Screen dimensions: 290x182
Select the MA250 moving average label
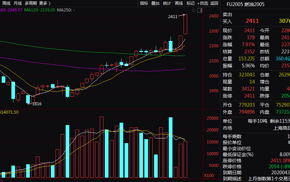click(x=66, y=10)
